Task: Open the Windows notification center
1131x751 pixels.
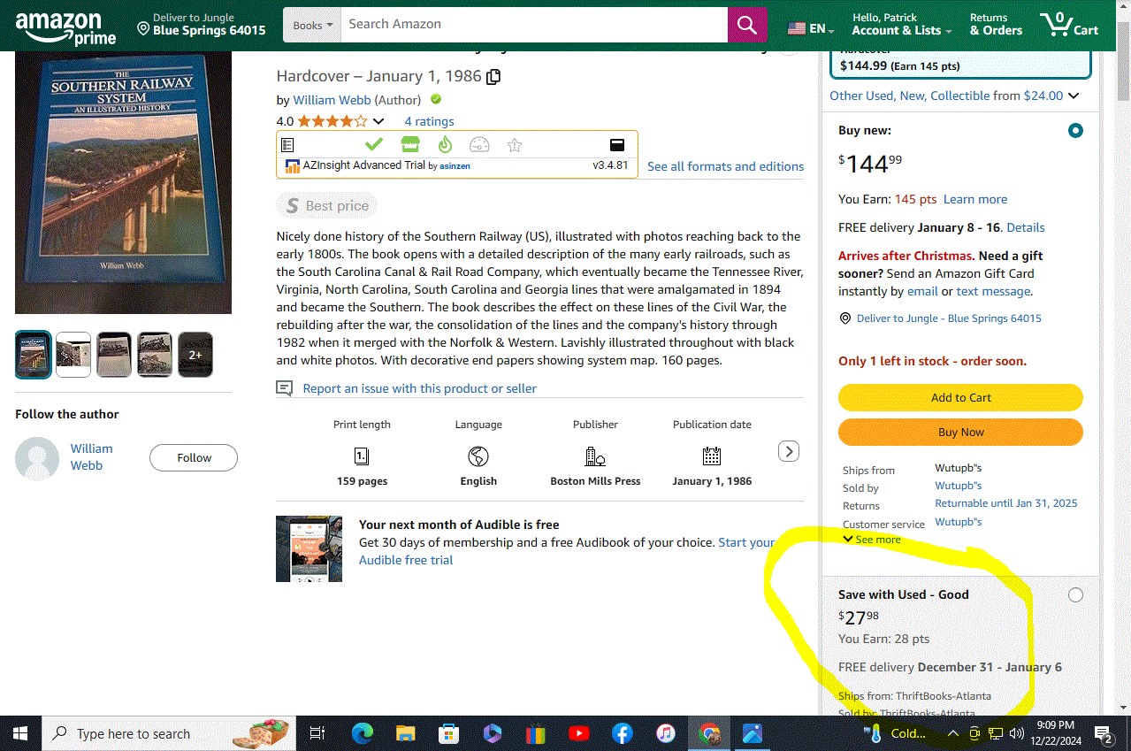Action: point(1104,733)
